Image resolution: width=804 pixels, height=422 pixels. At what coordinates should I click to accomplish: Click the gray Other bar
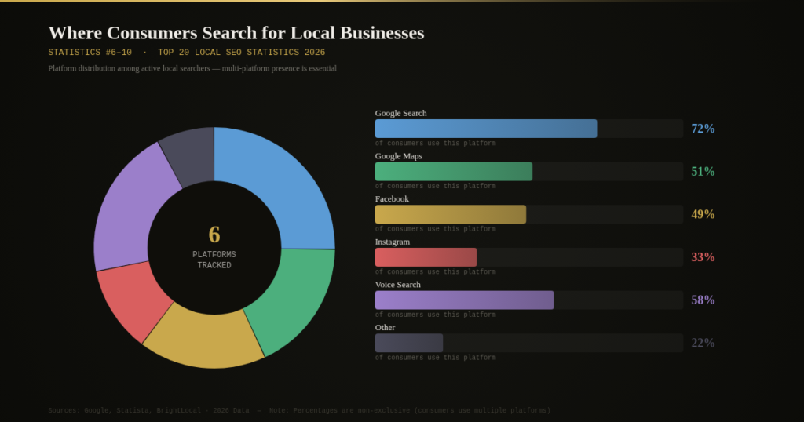pyautogui.click(x=409, y=343)
